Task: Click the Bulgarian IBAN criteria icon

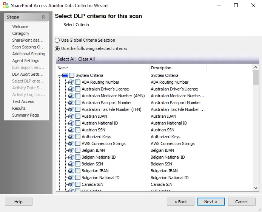Action: coord(71,171)
